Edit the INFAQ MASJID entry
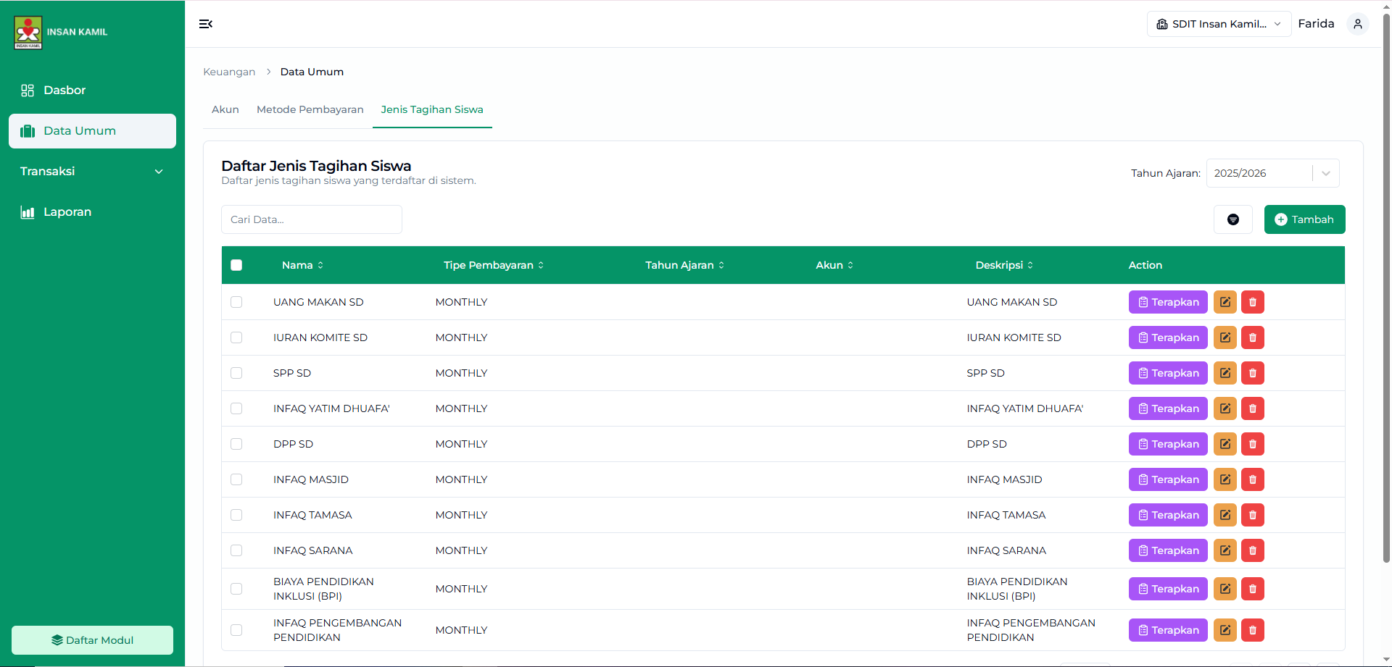This screenshot has height=667, width=1392. tap(1225, 479)
